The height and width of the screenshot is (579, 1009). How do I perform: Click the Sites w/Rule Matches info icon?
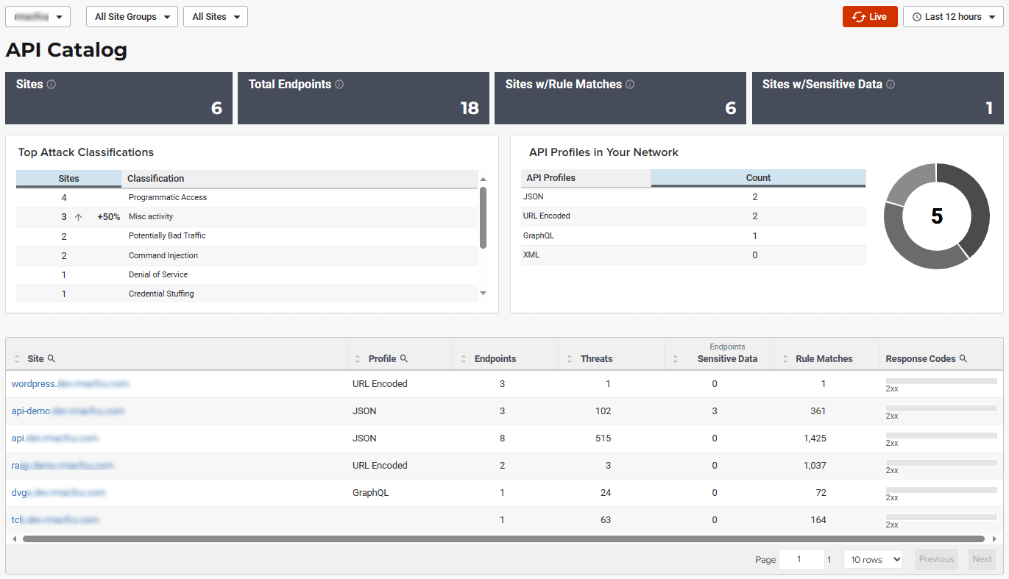tap(630, 84)
